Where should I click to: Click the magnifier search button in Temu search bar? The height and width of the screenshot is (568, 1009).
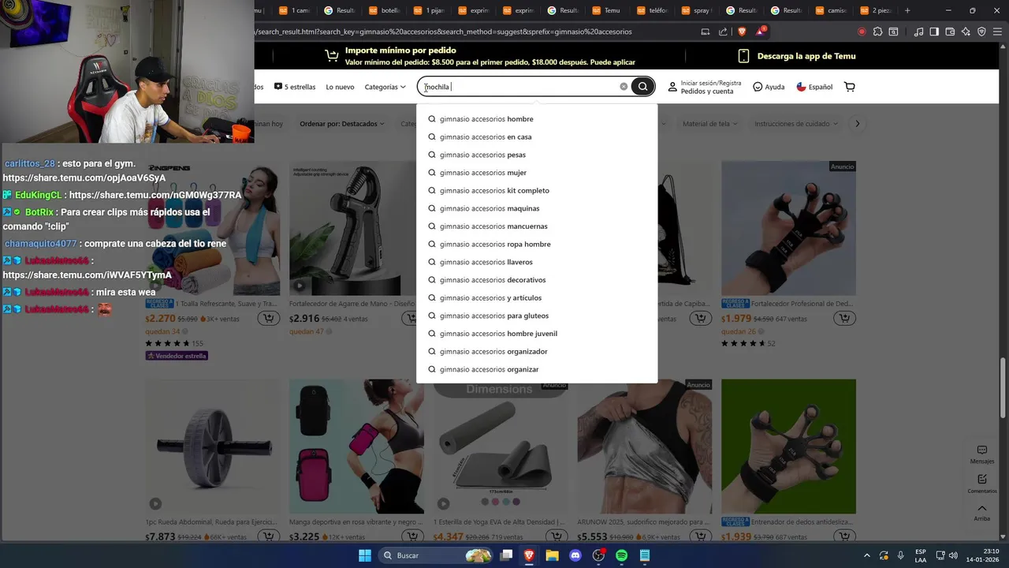(x=643, y=87)
